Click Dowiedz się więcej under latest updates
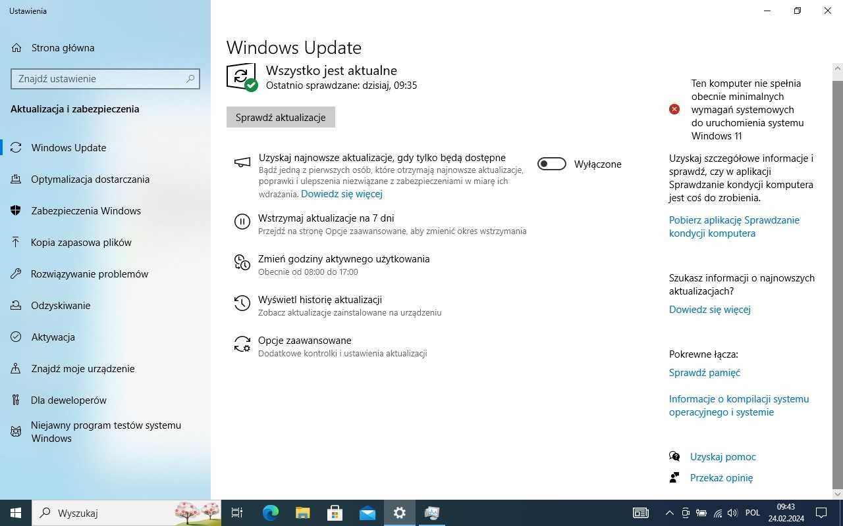 pos(342,194)
